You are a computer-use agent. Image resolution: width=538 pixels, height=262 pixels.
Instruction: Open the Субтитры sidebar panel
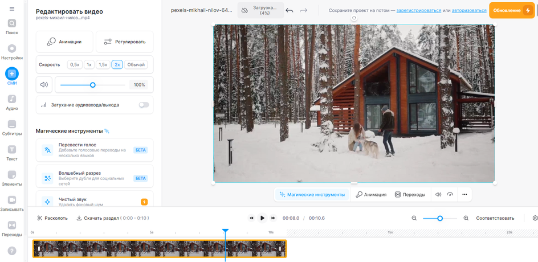click(12, 128)
